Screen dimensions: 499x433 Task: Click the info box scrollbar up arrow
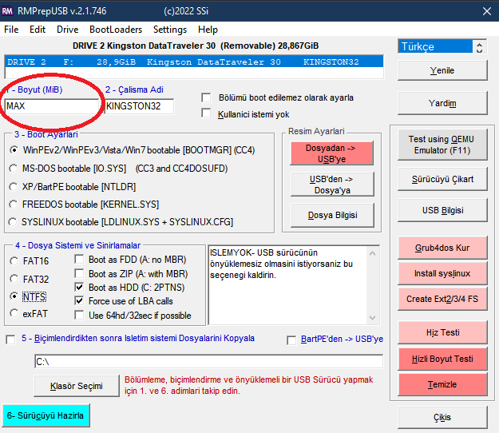pyautogui.click(x=373, y=253)
